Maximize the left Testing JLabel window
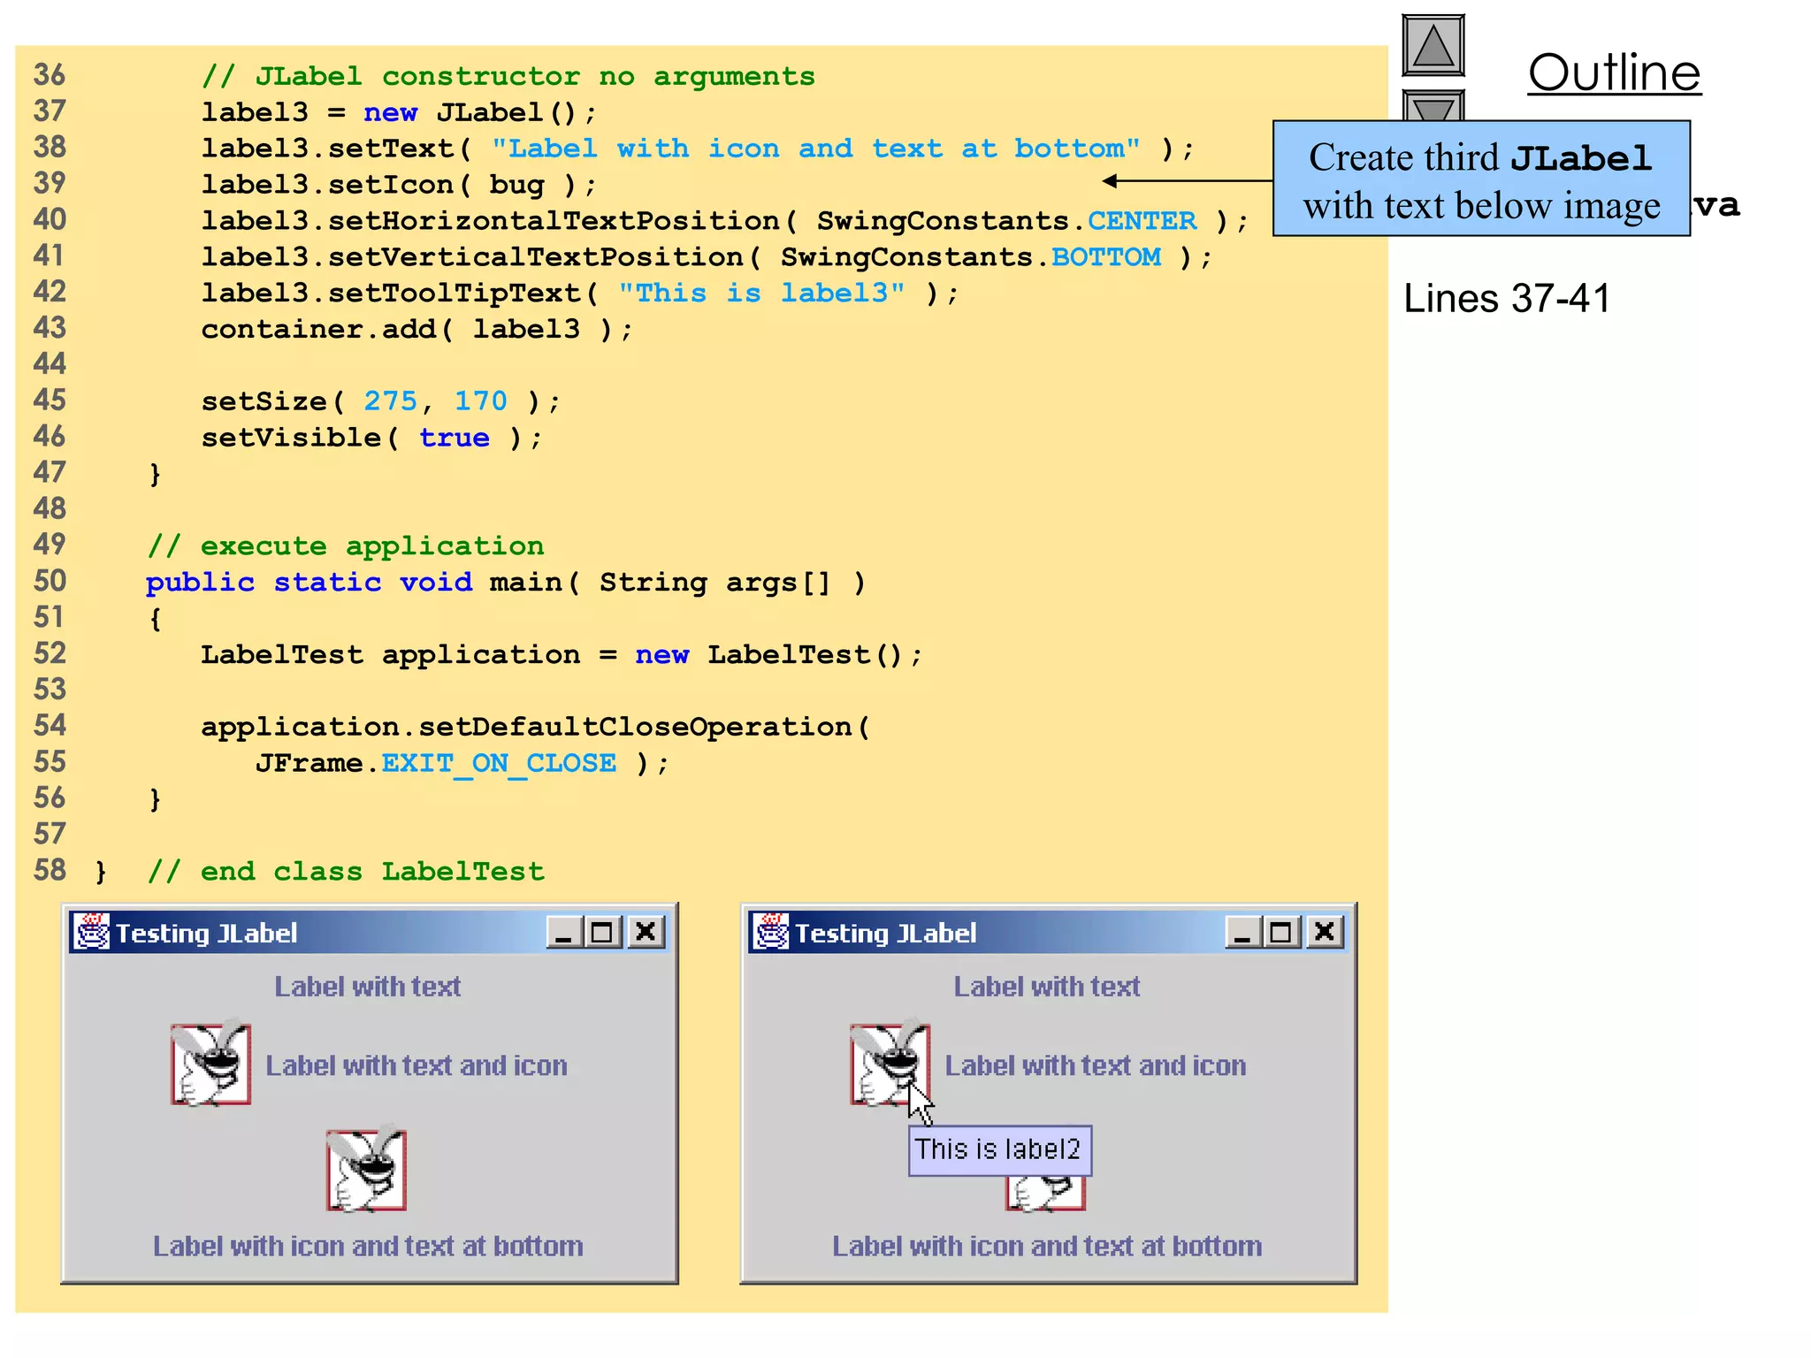 pos(603,932)
